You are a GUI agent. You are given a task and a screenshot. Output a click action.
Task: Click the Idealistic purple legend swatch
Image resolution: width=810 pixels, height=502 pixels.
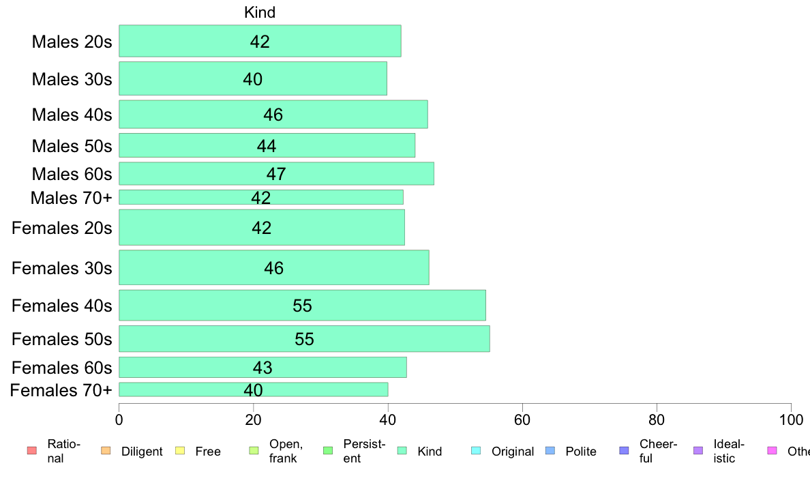[698, 451]
